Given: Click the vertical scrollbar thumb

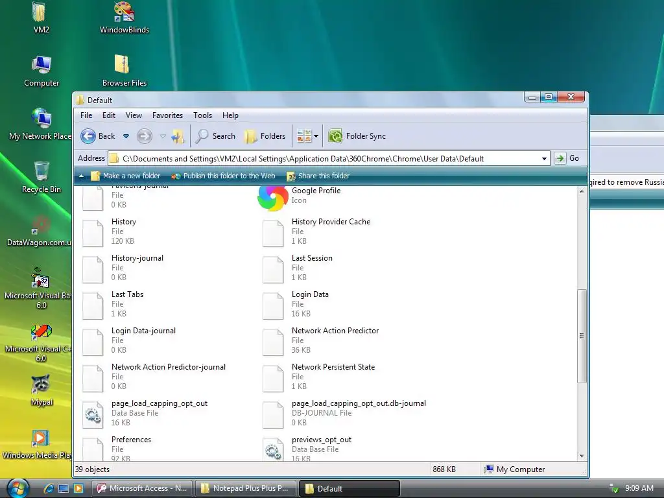Looking at the screenshot, I should click(582, 337).
